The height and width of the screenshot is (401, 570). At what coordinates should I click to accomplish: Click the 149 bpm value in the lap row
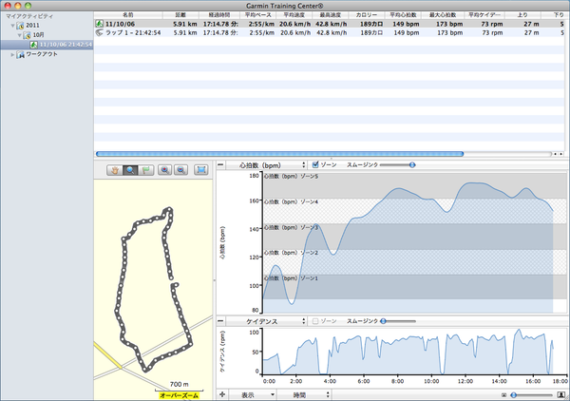(x=407, y=32)
